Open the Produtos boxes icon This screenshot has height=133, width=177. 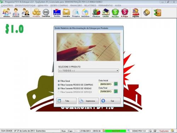pos(36,13)
